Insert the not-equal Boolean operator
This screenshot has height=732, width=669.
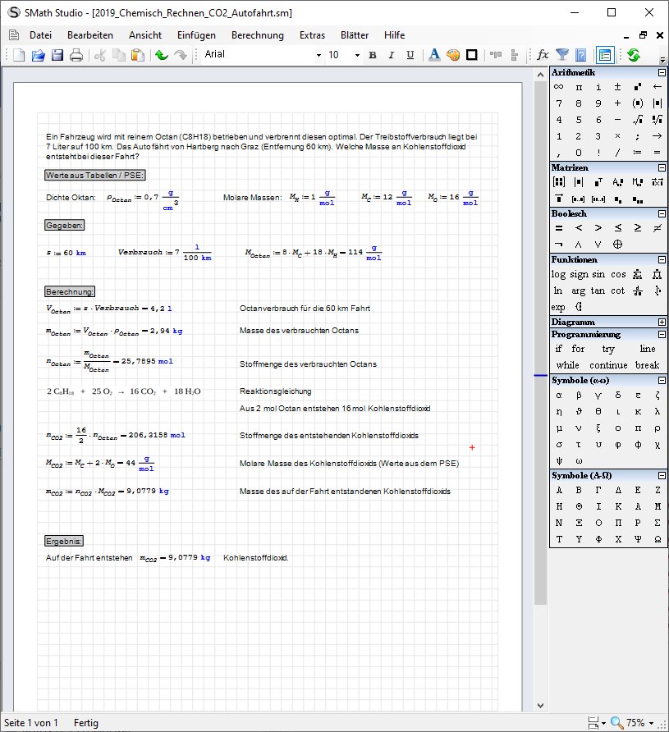(x=658, y=228)
